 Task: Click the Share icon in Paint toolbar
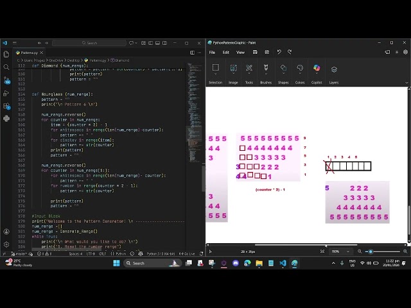click(x=267, y=52)
